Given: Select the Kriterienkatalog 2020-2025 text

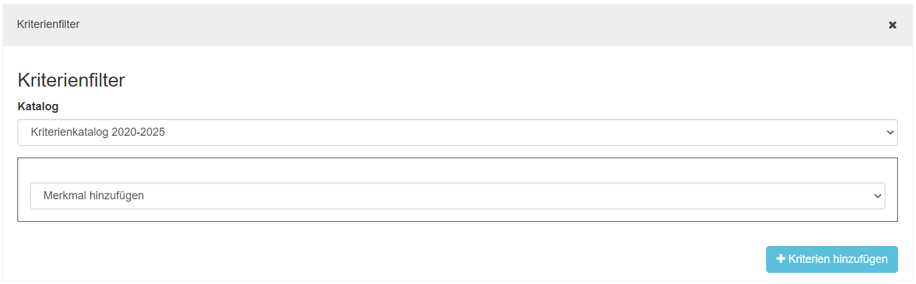Looking at the screenshot, I should pos(98,133).
